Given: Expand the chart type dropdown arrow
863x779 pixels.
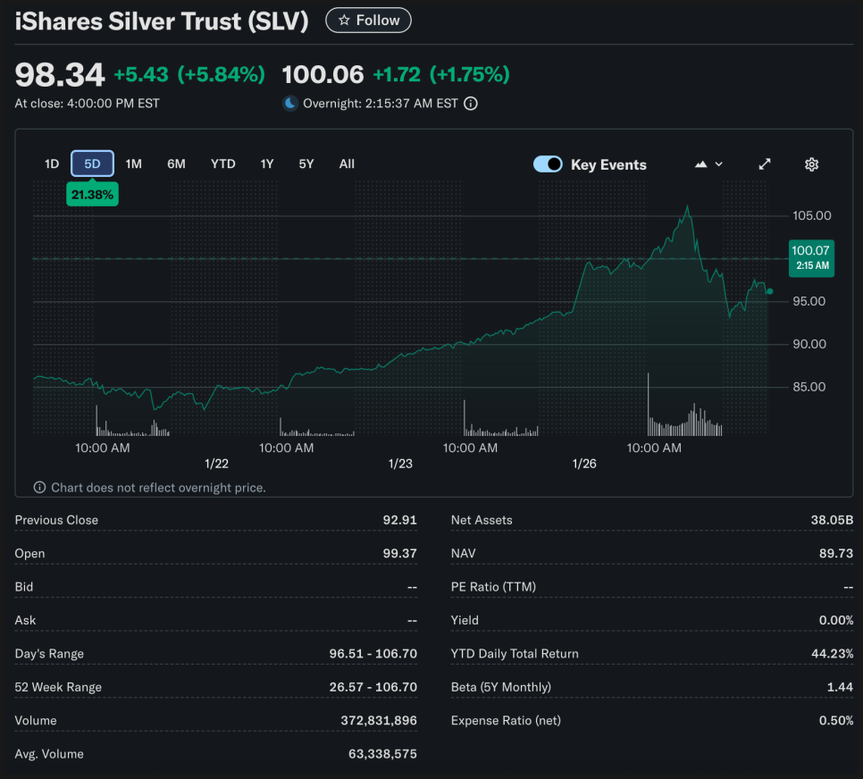Looking at the screenshot, I should pos(719,164).
